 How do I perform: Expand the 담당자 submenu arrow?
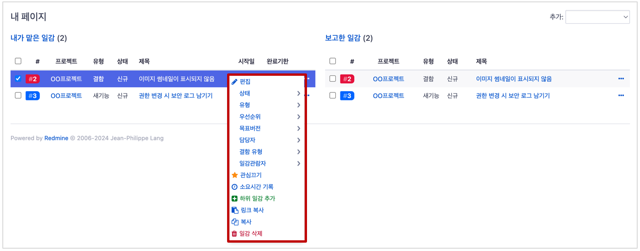[299, 140]
